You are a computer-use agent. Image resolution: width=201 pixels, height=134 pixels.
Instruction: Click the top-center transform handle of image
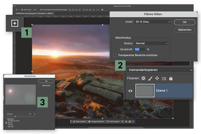click(102, 25)
